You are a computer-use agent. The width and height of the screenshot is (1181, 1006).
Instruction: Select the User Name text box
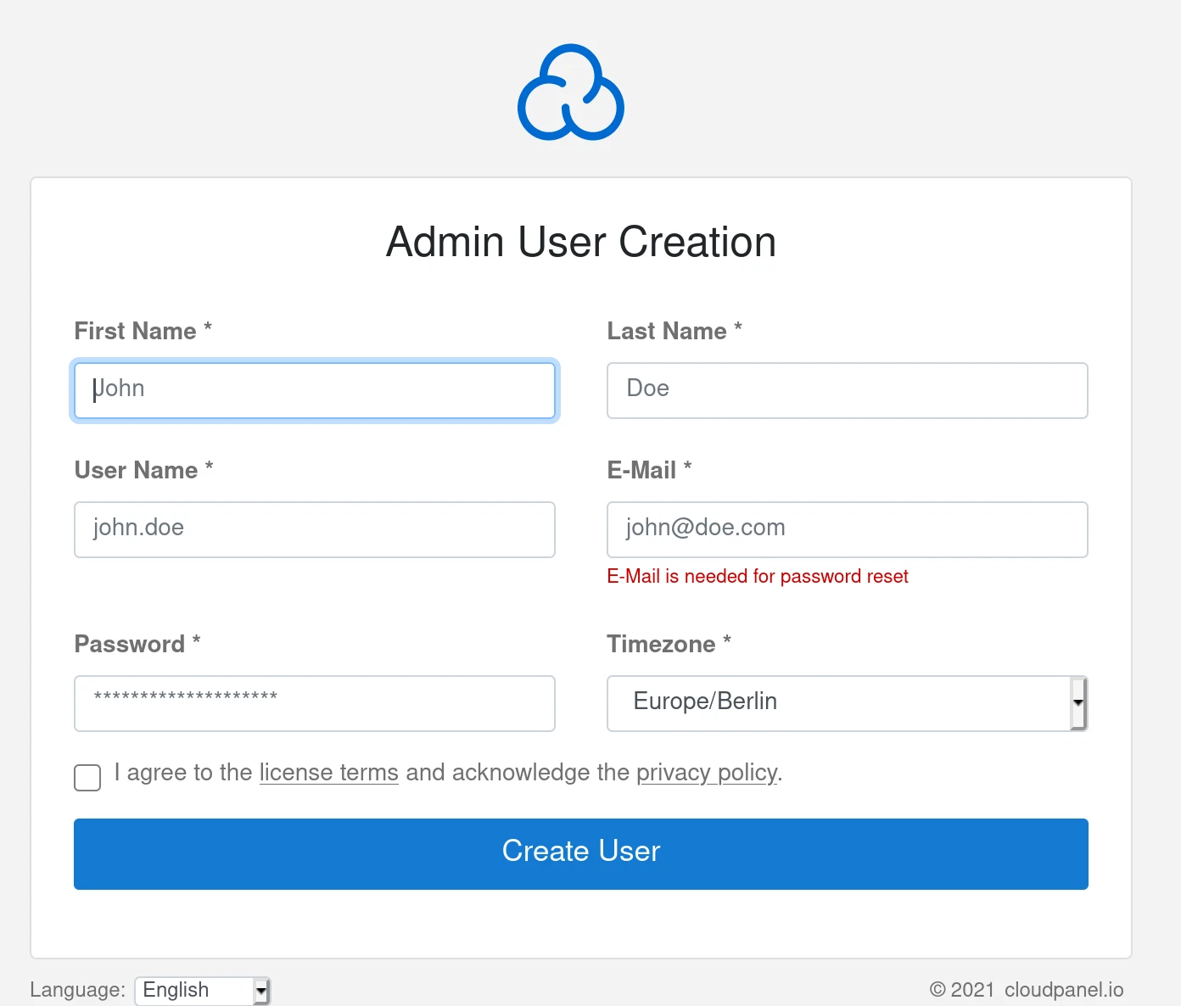coord(315,529)
